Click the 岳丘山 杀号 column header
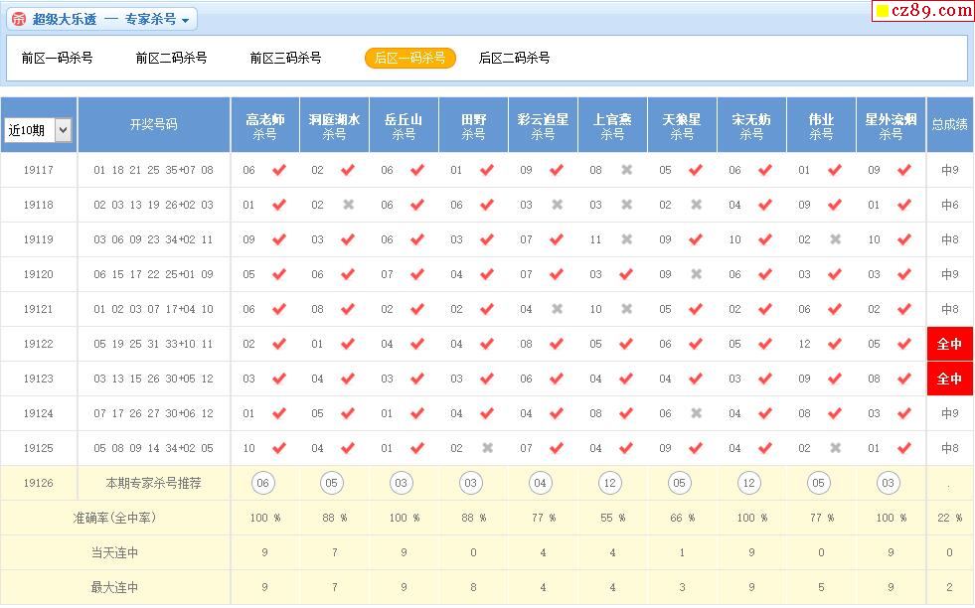This screenshot has width=975, height=608. (x=405, y=125)
